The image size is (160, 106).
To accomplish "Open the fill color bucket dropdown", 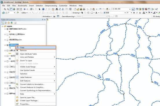I will tap(152, 13).
